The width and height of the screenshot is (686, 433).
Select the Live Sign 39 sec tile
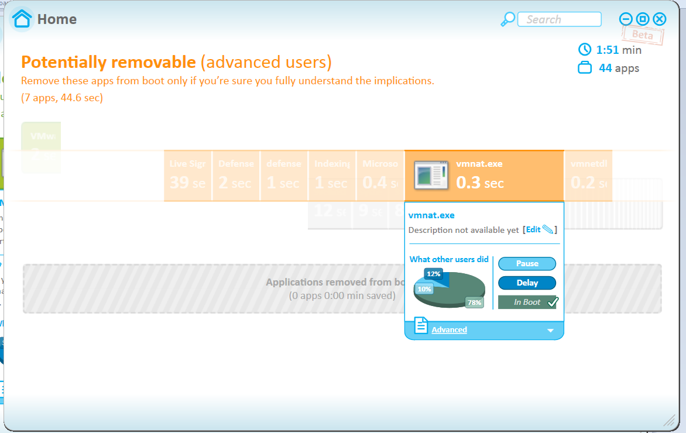[x=188, y=176]
